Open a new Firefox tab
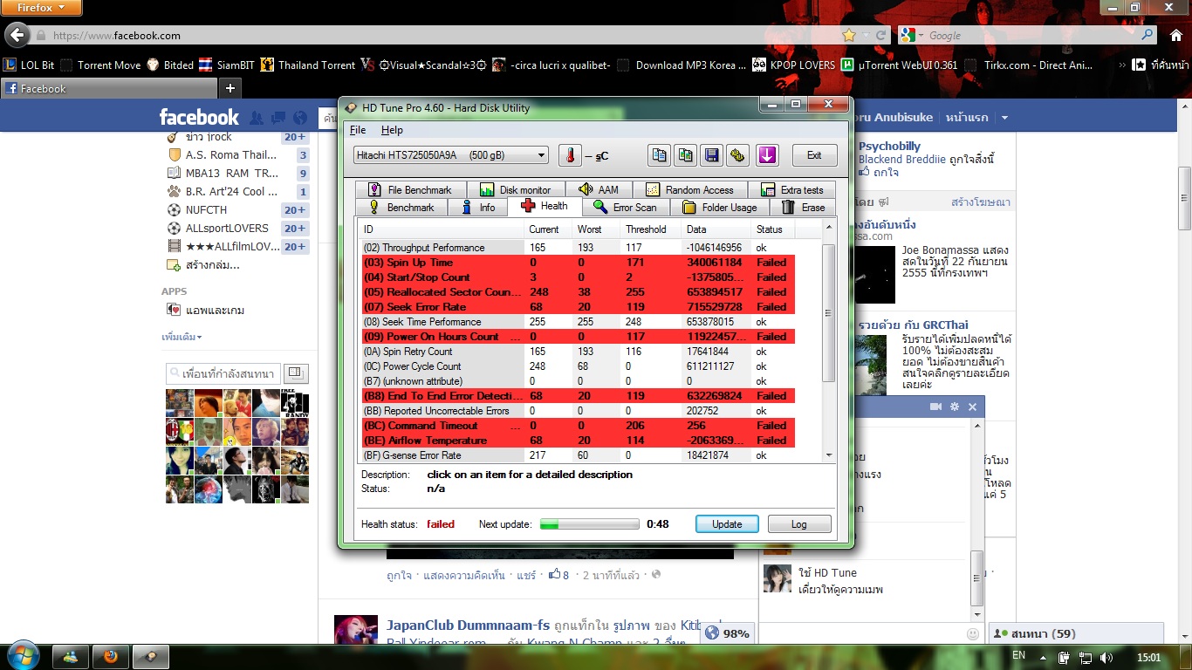The height and width of the screenshot is (670, 1192). [230, 88]
